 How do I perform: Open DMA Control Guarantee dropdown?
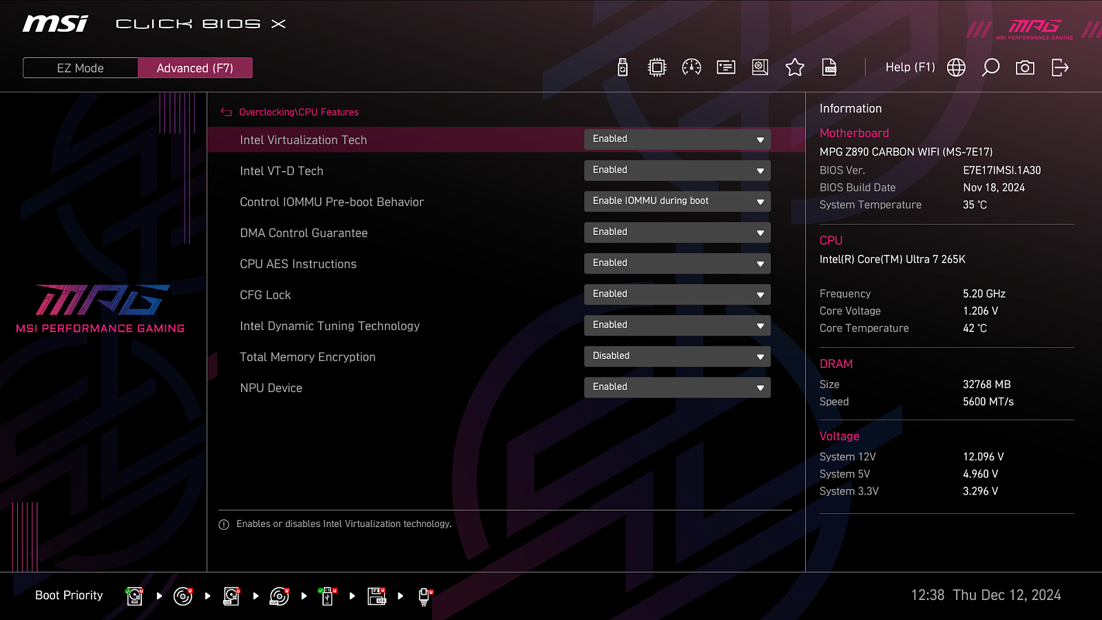[x=677, y=233]
